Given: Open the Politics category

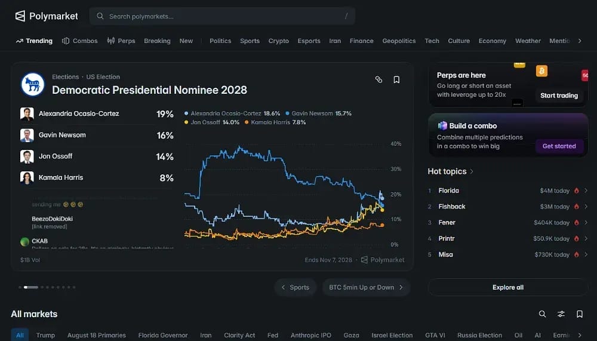Looking at the screenshot, I should pos(220,41).
